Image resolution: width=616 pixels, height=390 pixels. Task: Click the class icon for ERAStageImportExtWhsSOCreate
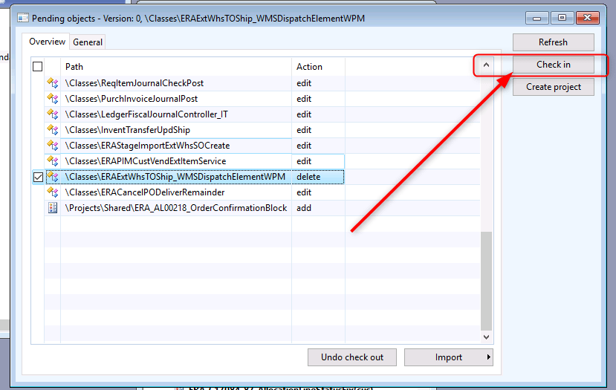pos(53,146)
